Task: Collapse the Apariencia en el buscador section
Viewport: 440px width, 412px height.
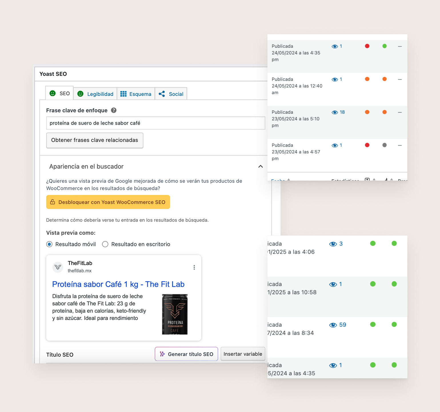Action: 260,166
